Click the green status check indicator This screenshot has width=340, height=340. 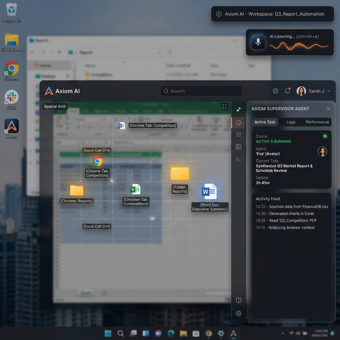pos(325,136)
